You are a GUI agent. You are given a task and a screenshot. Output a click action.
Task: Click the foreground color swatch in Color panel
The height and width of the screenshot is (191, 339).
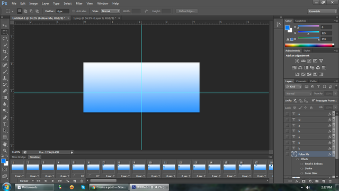(x=287, y=28)
